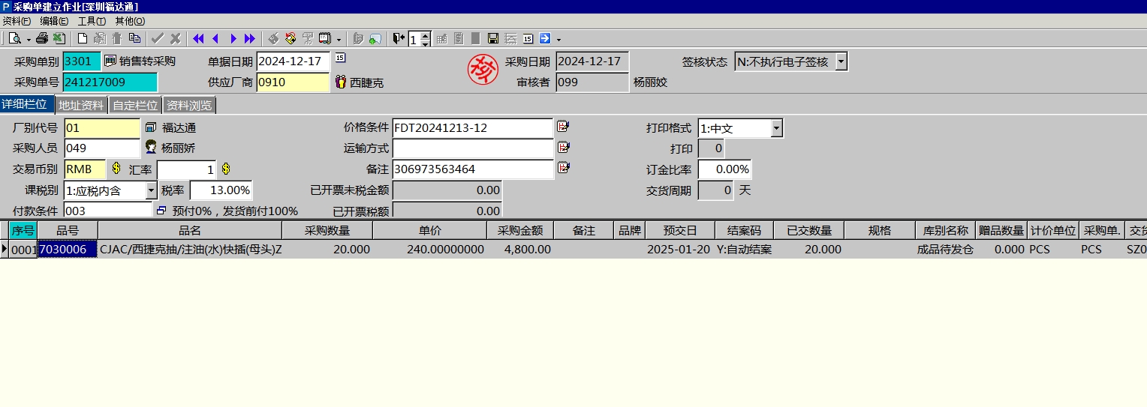
Task: Open the 打印格式 dropdown list
Action: (776, 128)
